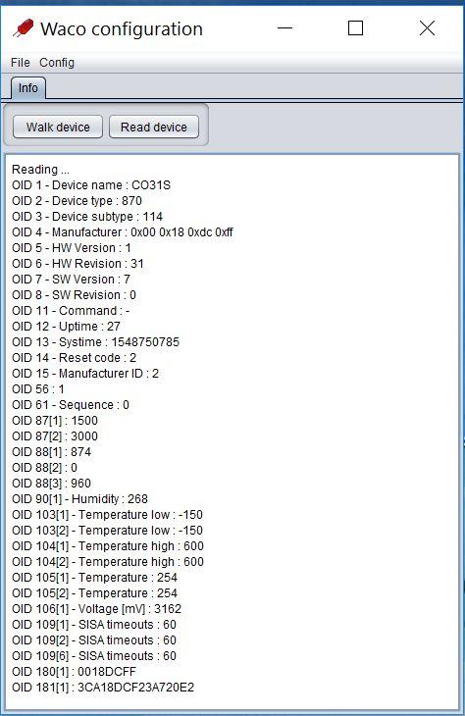The image size is (465, 716).
Task: Click the OID 4 Manufacturer line
Action: (123, 232)
